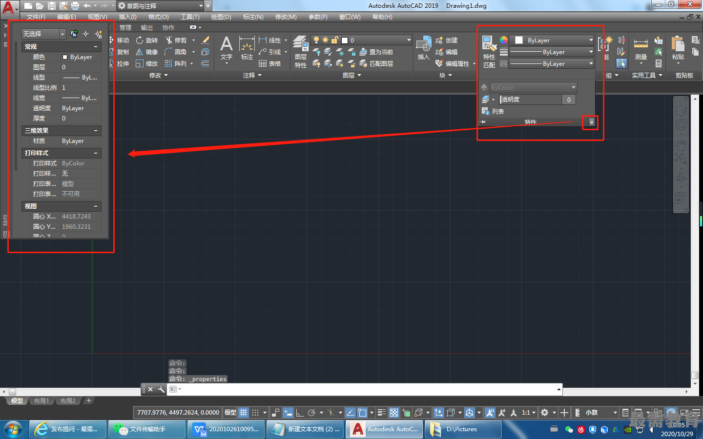The width and height of the screenshot is (703, 439).
Task: Toggle the Model (模型) space status button
Action: tap(230, 413)
